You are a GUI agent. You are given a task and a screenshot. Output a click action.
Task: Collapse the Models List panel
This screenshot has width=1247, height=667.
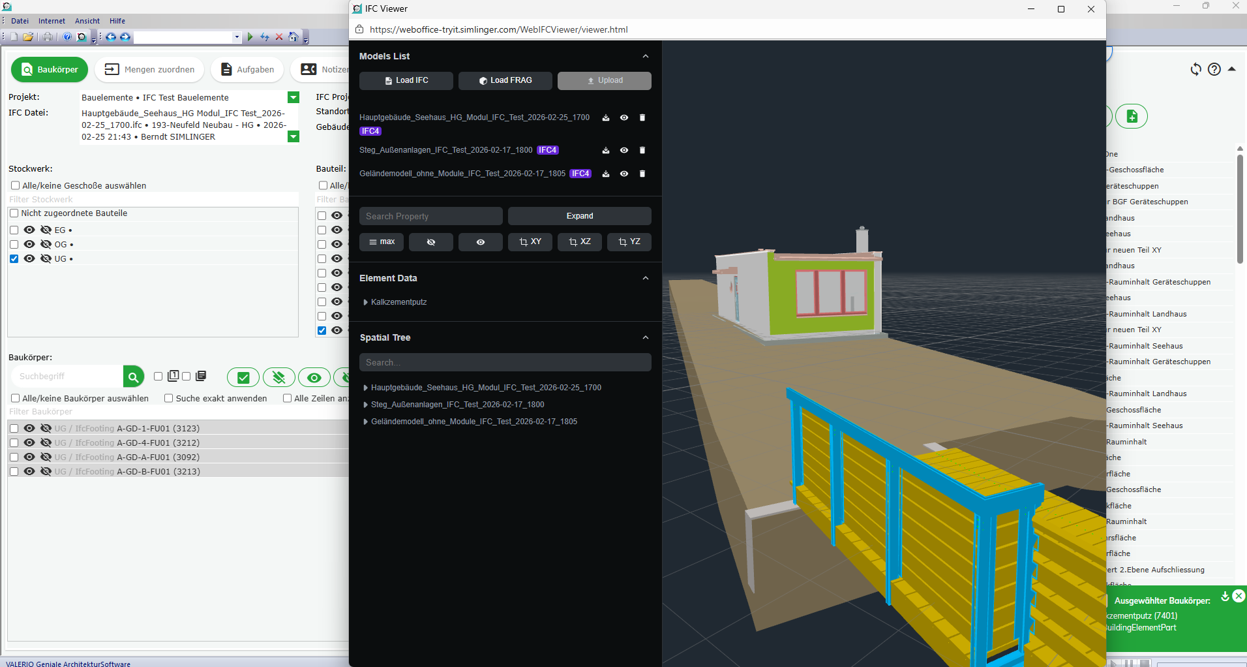646,57
